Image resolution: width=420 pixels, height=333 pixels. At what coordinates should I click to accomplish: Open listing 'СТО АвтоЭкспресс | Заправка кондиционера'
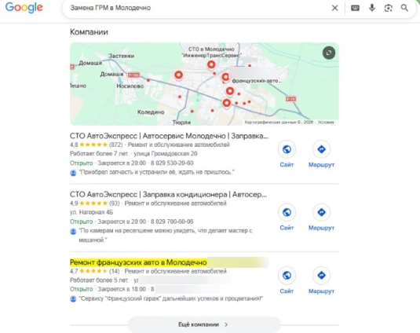point(168,194)
